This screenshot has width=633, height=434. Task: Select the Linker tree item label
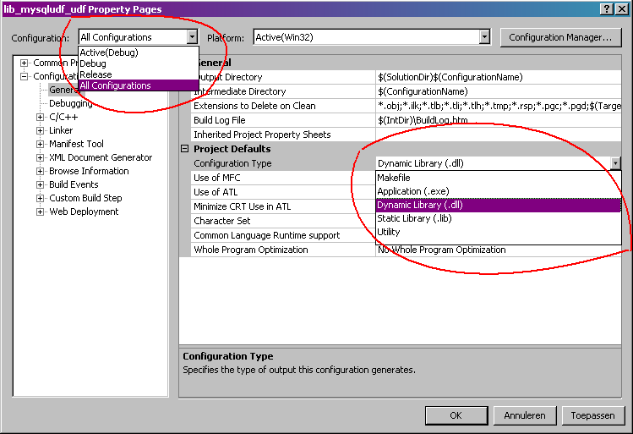[61, 130]
